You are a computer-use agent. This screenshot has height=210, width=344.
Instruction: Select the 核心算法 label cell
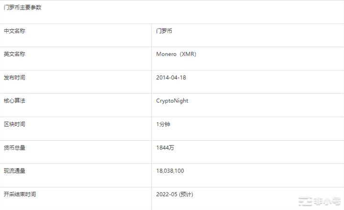coord(14,101)
